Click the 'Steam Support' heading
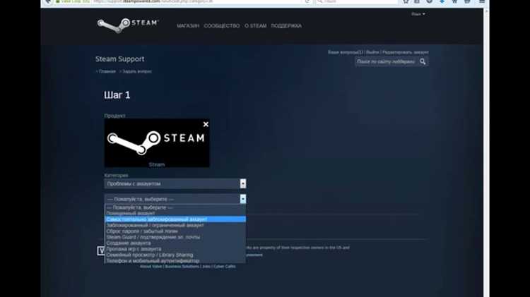The width and height of the screenshot is (530, 297). click(119, 59)
